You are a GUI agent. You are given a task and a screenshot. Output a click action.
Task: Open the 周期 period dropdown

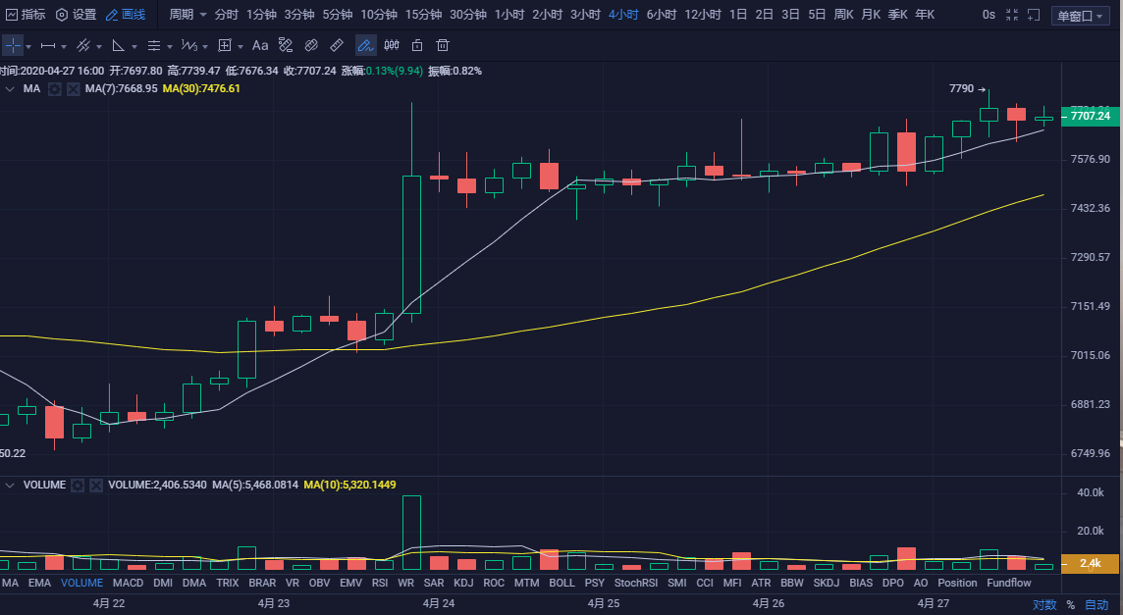click(x=187, y=15)
